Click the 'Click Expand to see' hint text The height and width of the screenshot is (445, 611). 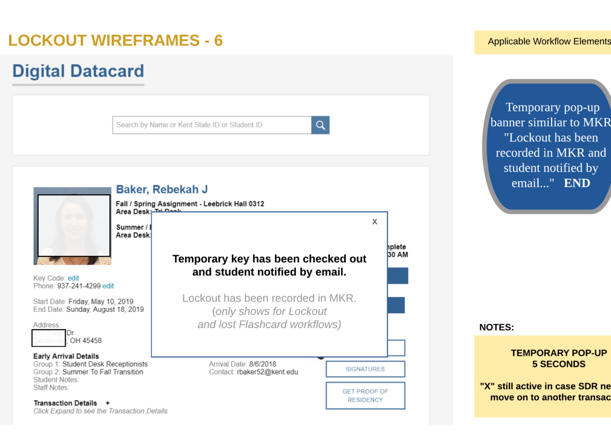(100, 411)
